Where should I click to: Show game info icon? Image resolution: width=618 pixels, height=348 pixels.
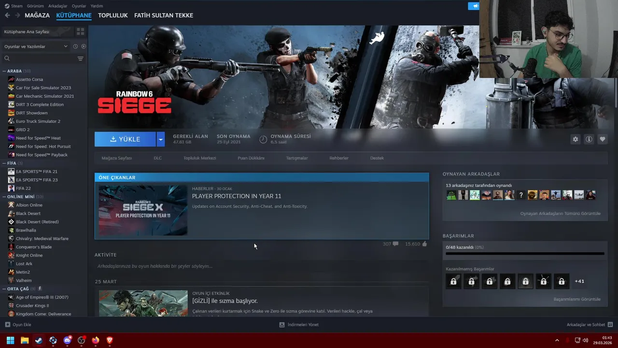click(x=589, y=139)
